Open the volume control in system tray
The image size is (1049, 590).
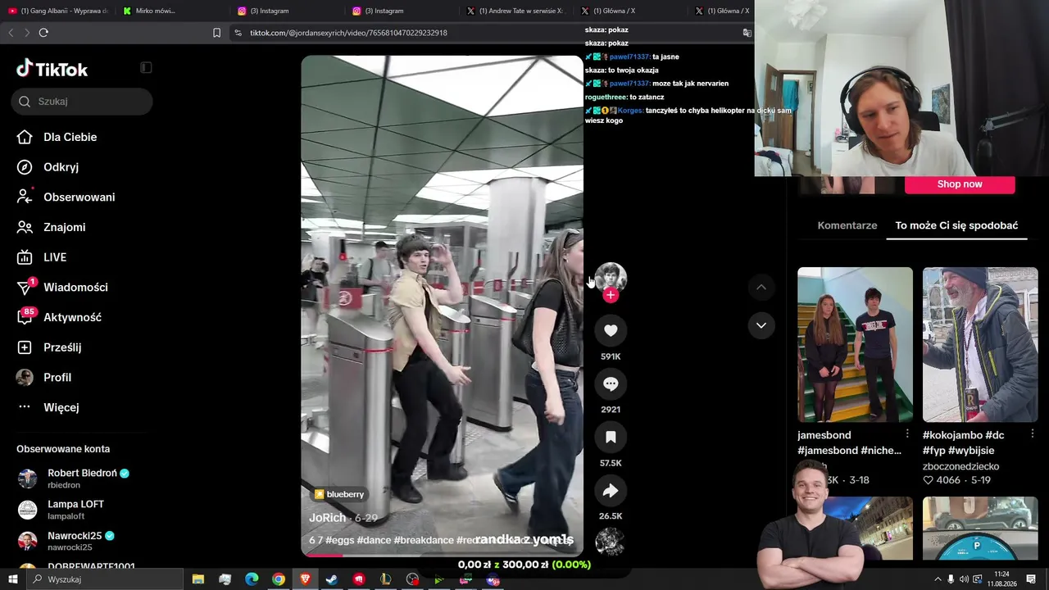964,579
